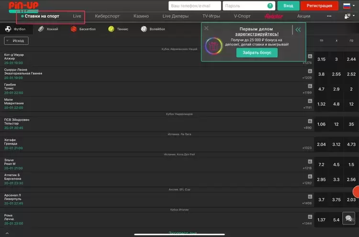359x237 pixels.
Task: Open the Исход market dropdown
Action: pos(16,41)
